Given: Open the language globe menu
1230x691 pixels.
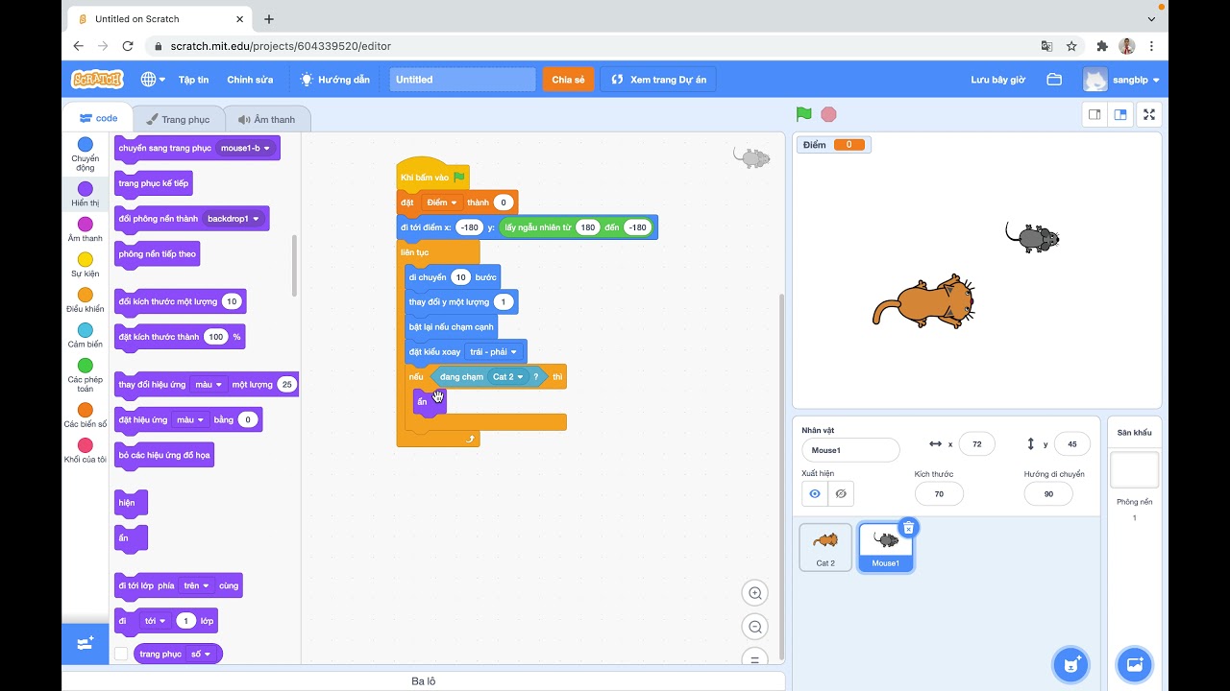Looking at the screenshot, I should 153,80.
